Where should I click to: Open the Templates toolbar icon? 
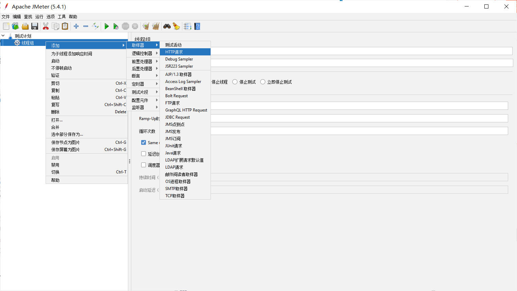15,26
